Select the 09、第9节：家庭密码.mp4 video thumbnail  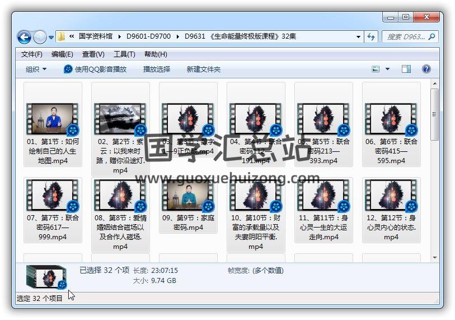pos(188,197)
